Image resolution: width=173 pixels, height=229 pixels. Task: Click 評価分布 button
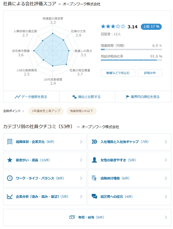[x=150, y=73]
